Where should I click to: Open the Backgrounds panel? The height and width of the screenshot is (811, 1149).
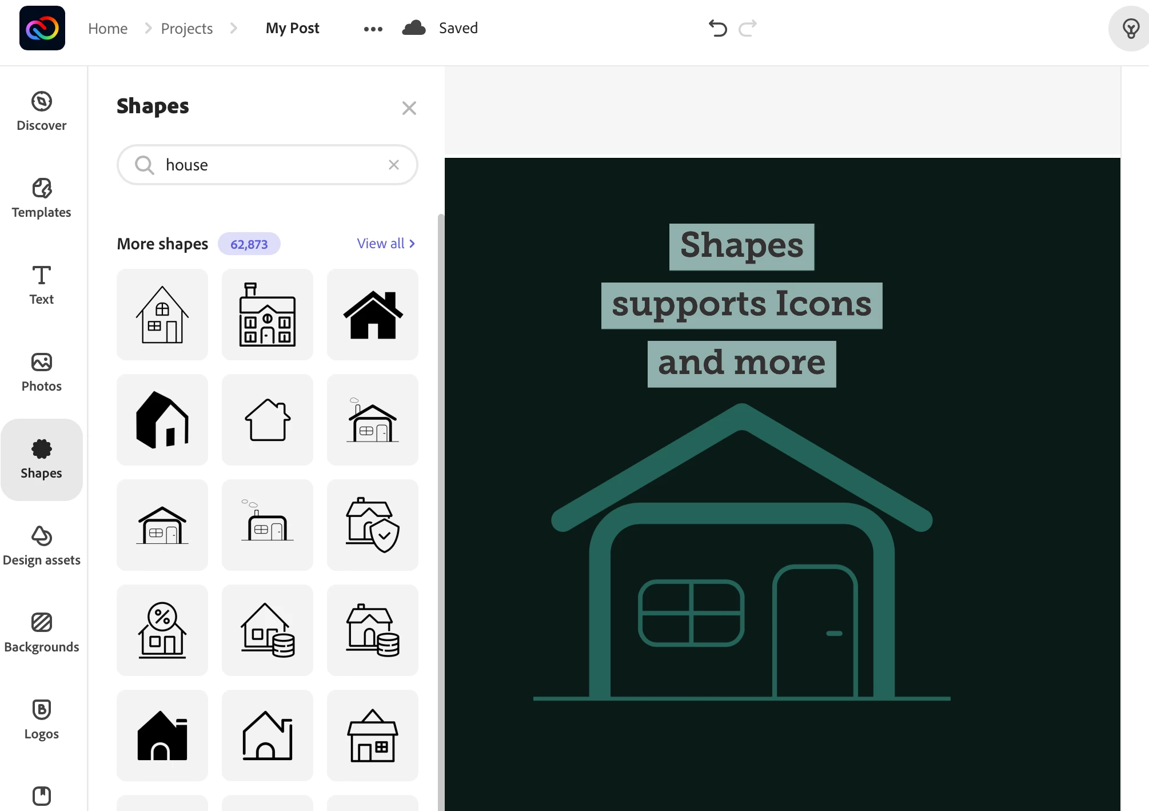tap(41, 633)
